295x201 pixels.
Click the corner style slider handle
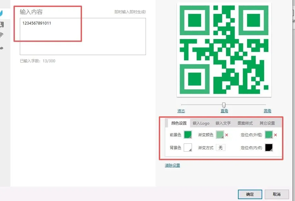click(x=224, y=105)
